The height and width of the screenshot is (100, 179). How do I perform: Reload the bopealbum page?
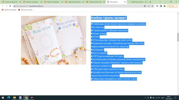10,6
